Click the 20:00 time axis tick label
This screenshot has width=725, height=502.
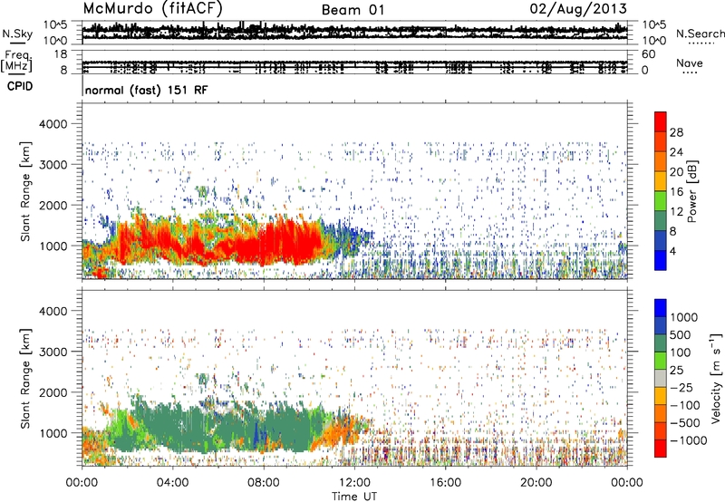pyautogui.click(x=536, y=483)
